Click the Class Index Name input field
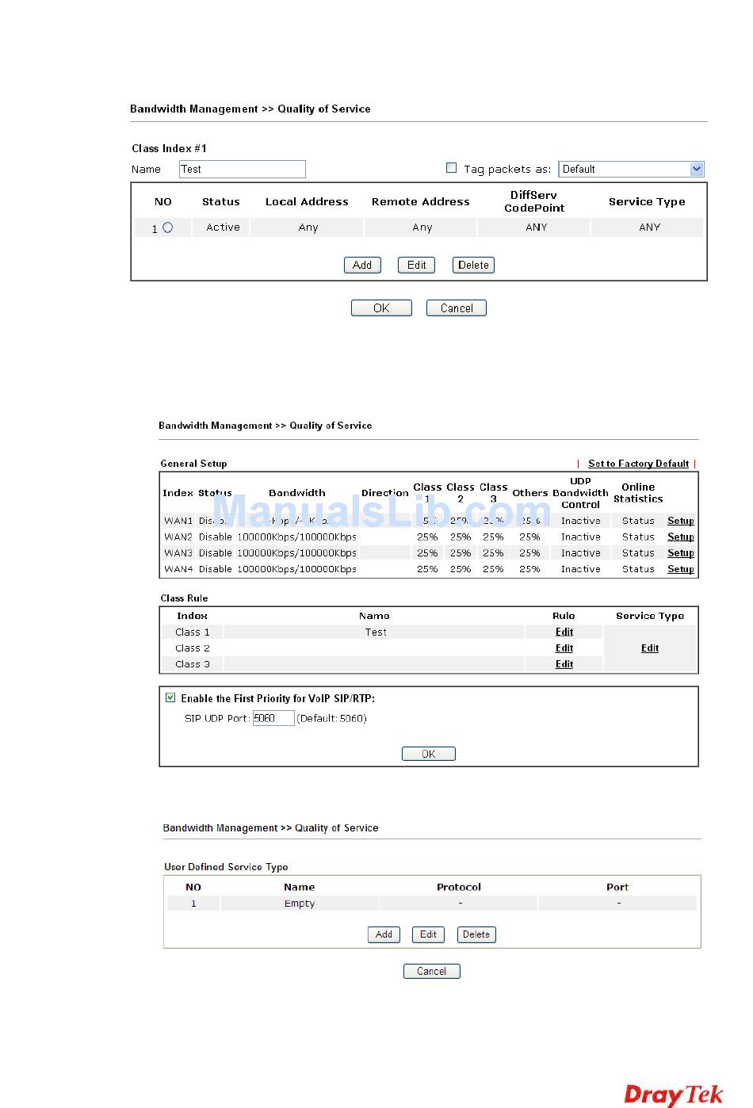 242,169
